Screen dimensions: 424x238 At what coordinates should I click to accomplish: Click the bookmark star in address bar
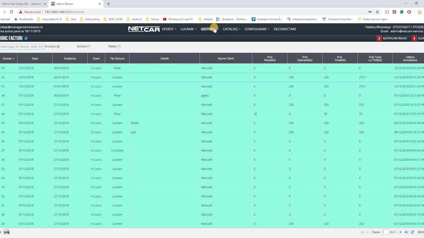[377, 12]
